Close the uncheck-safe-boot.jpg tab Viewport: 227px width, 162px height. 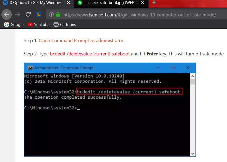pos(143,2)
